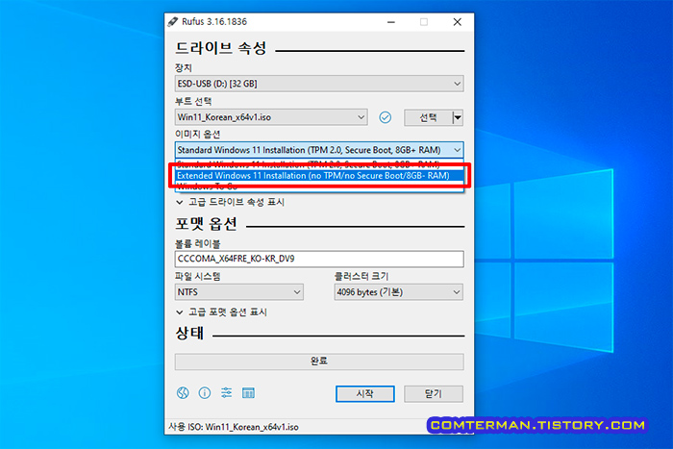Open the 선택 button's split arrow

(458, 117)
